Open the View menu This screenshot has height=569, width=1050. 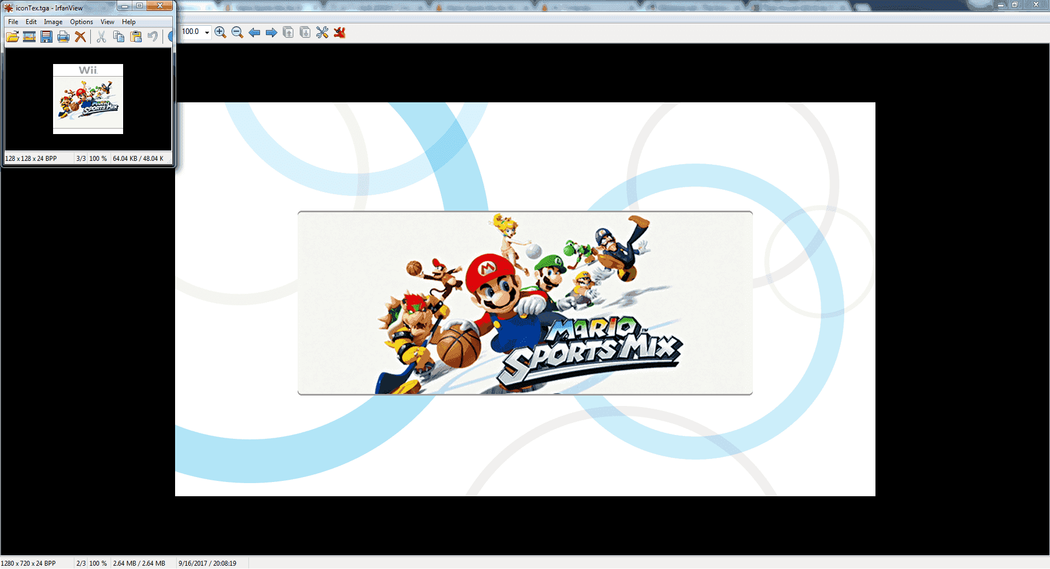(107, 22)
